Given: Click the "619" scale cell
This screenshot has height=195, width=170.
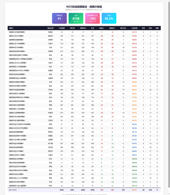Looking at the screenshot, I should pyautogui.click(x=62, y=51).
